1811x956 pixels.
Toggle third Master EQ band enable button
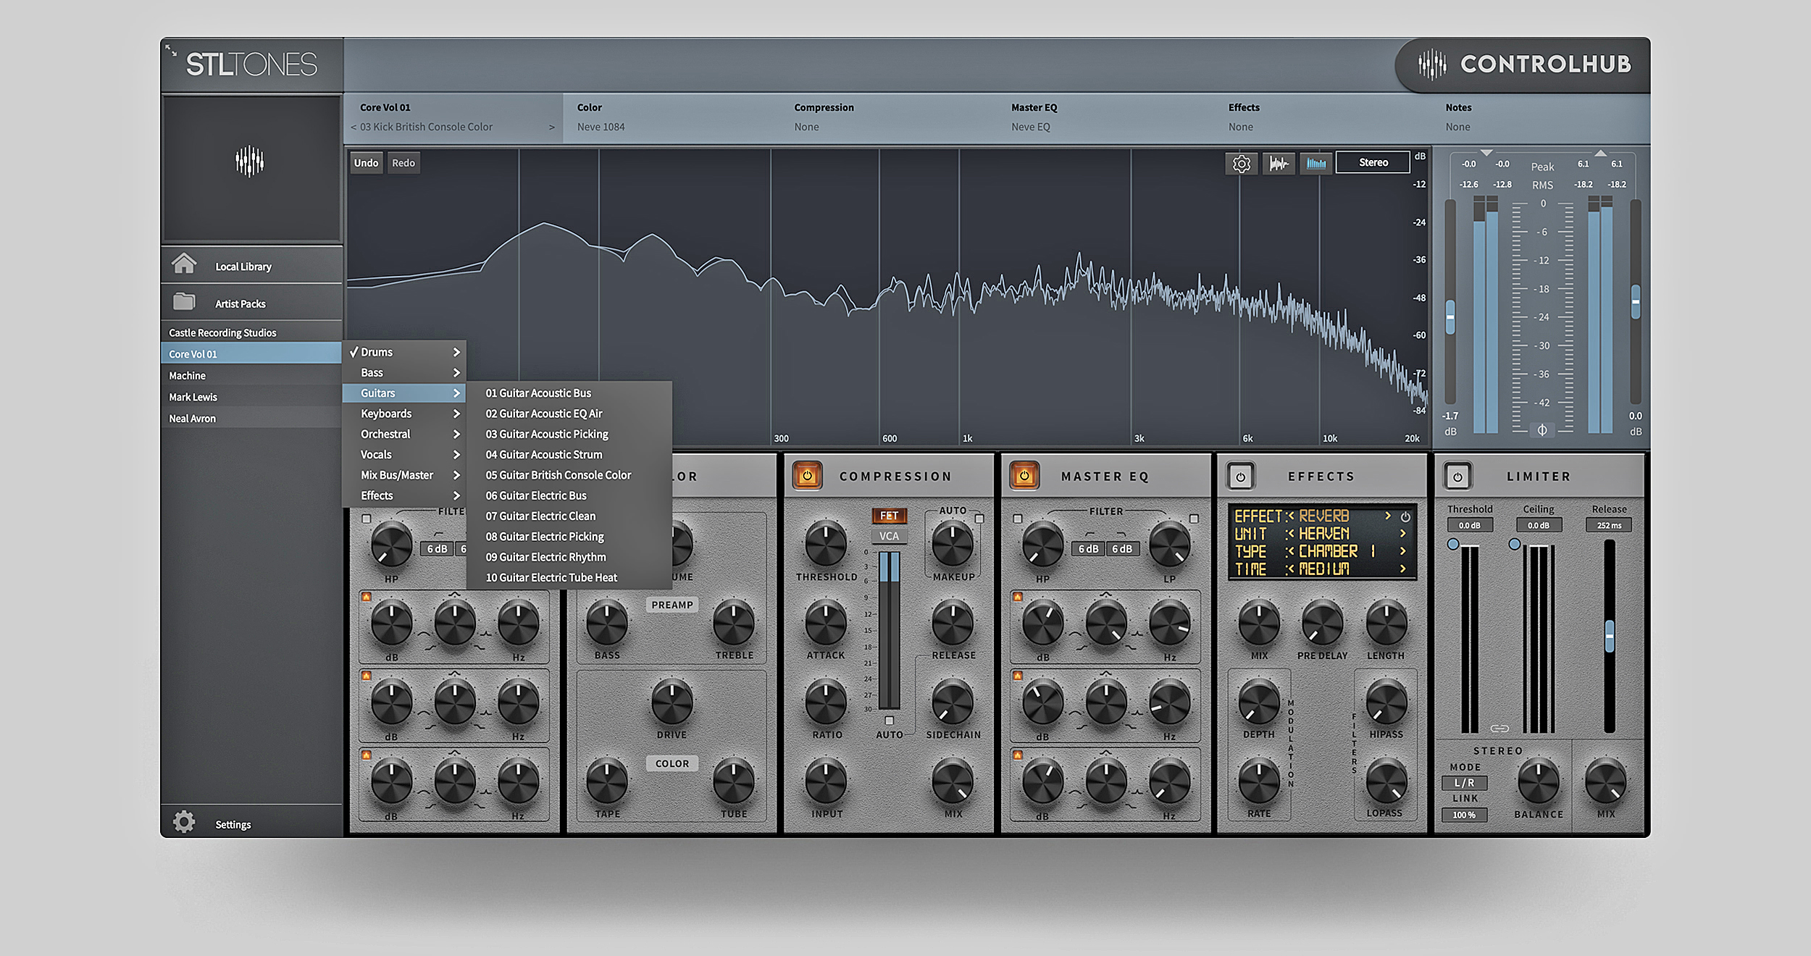click(x=1018, y=755)
